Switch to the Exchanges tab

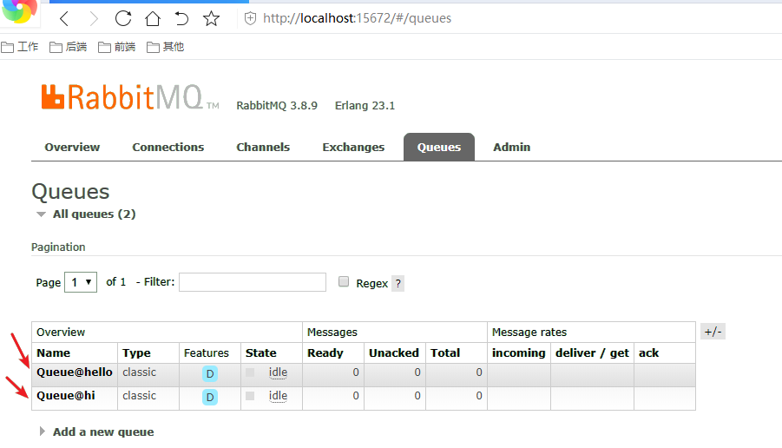[353, 148]
